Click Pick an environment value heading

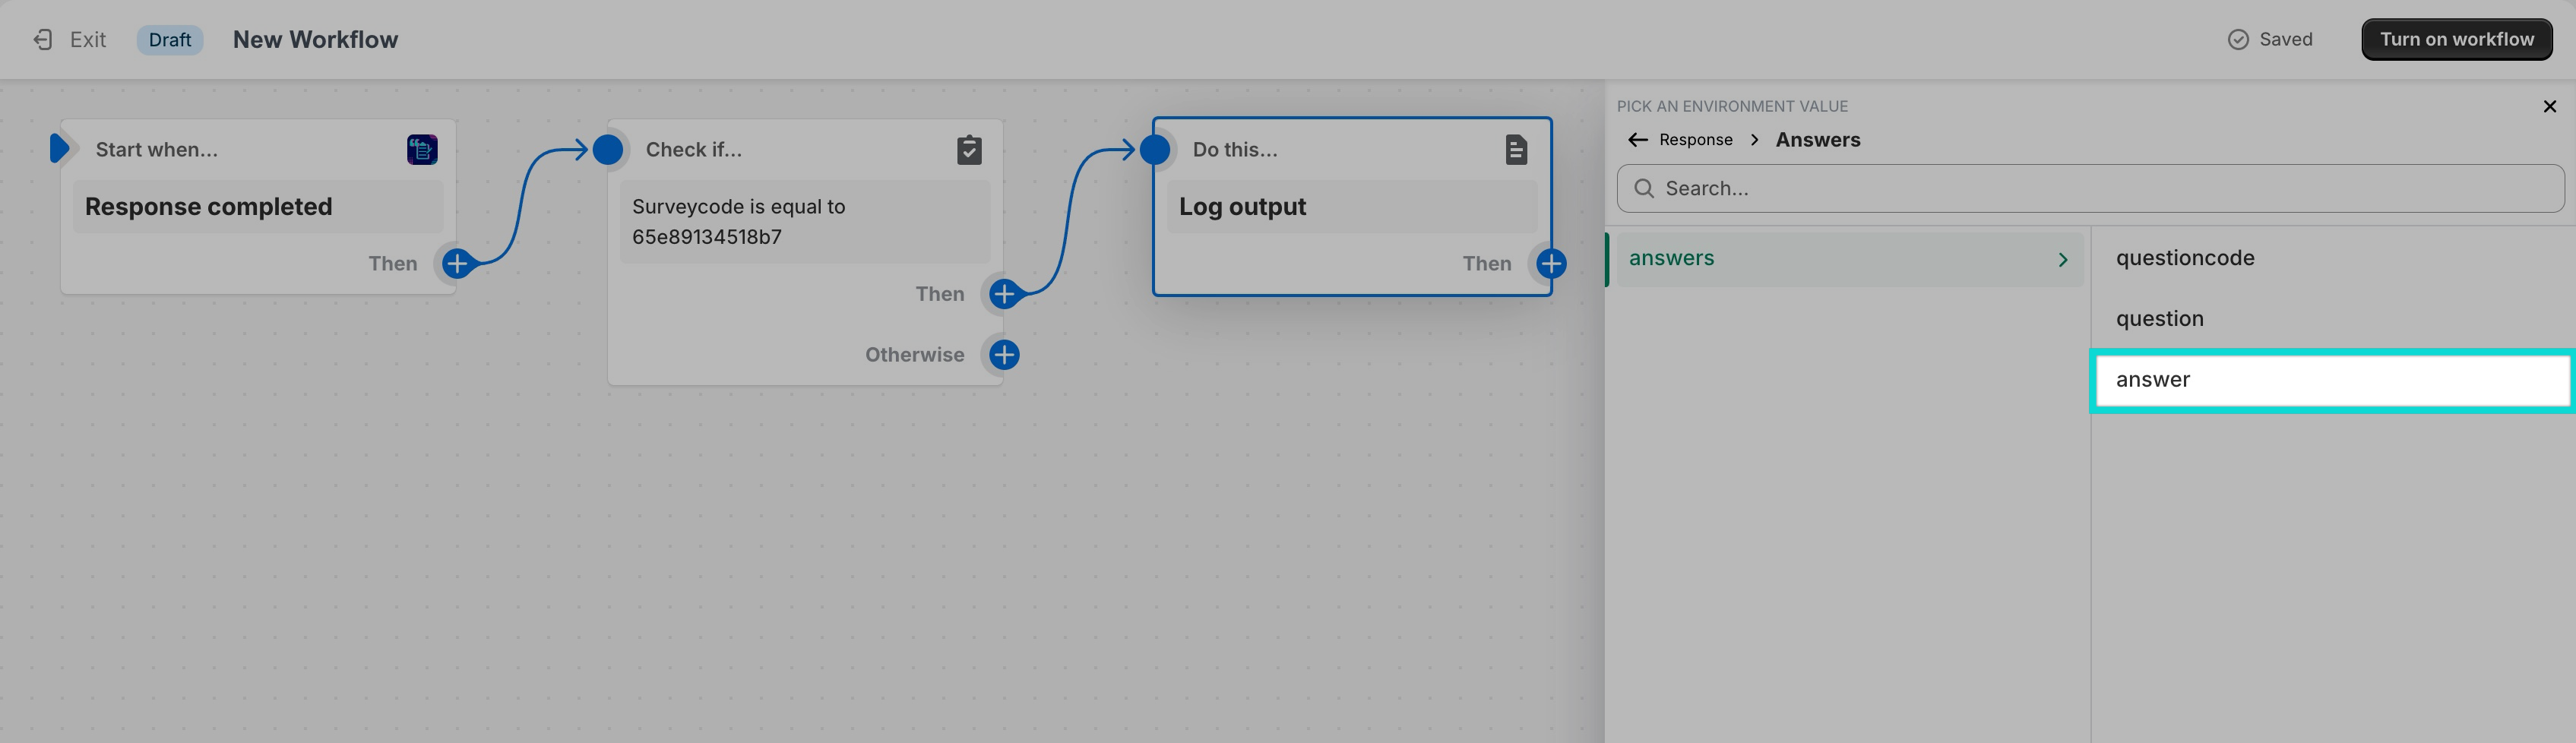pos(1732,106)
